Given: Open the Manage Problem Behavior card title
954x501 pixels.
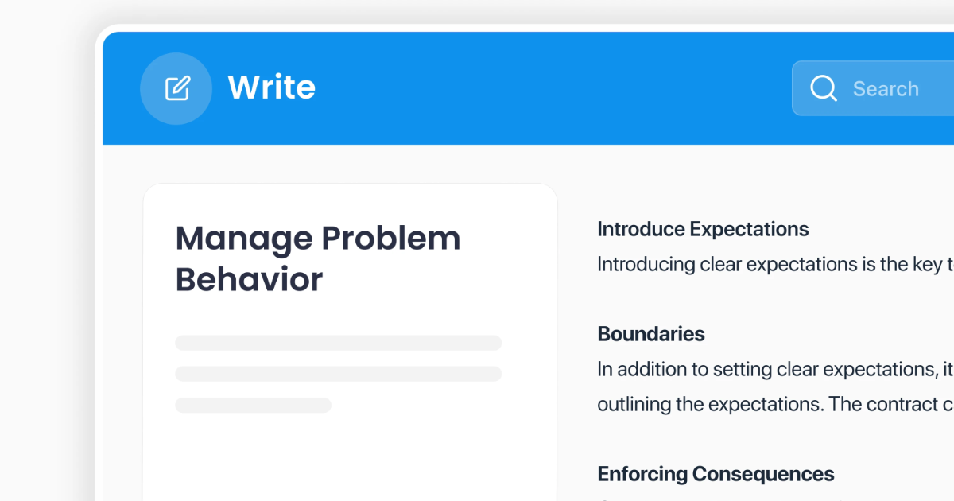Looking at the screenshot, I should pos(318,259).
